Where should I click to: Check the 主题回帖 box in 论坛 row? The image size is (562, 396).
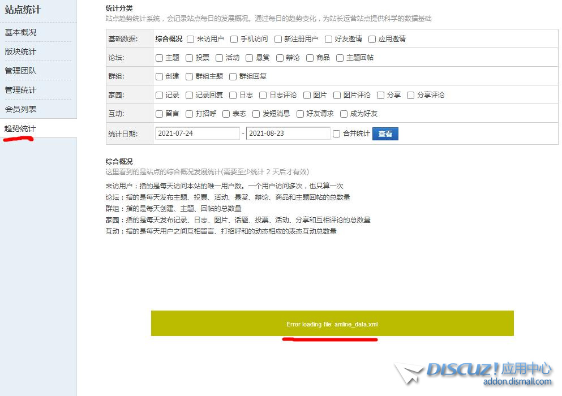340,58
